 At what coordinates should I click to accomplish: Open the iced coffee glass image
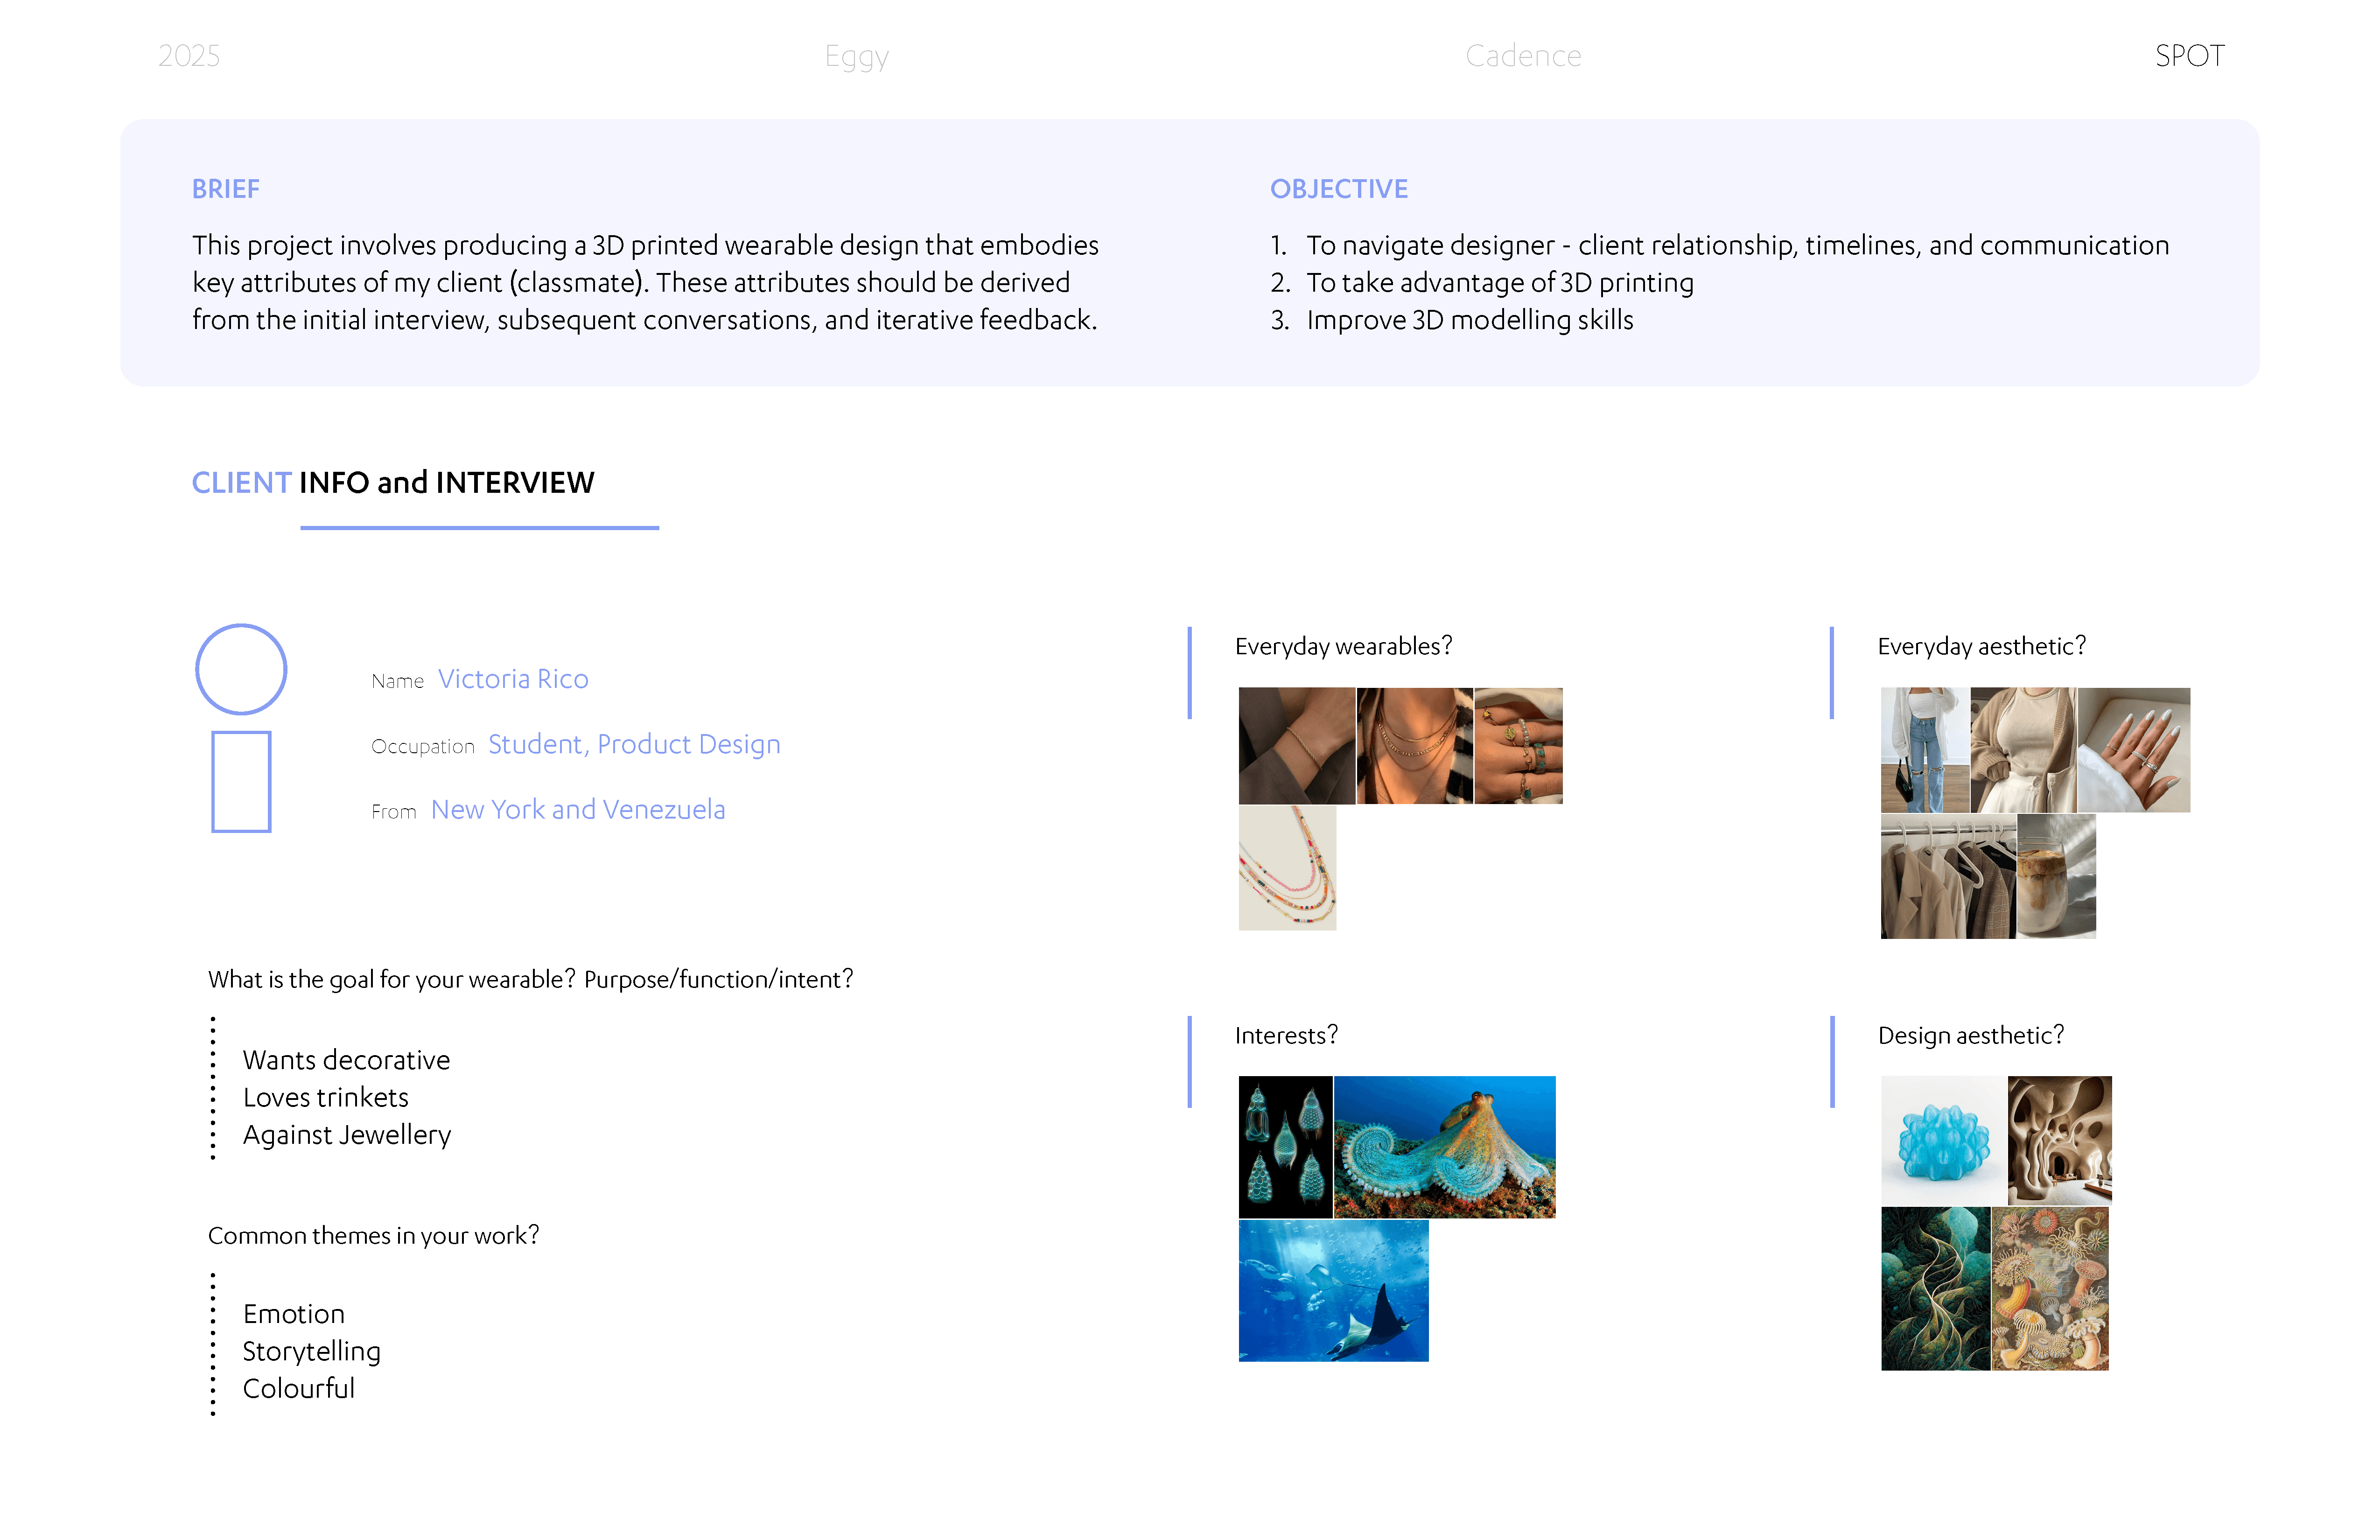point(2056,876)
